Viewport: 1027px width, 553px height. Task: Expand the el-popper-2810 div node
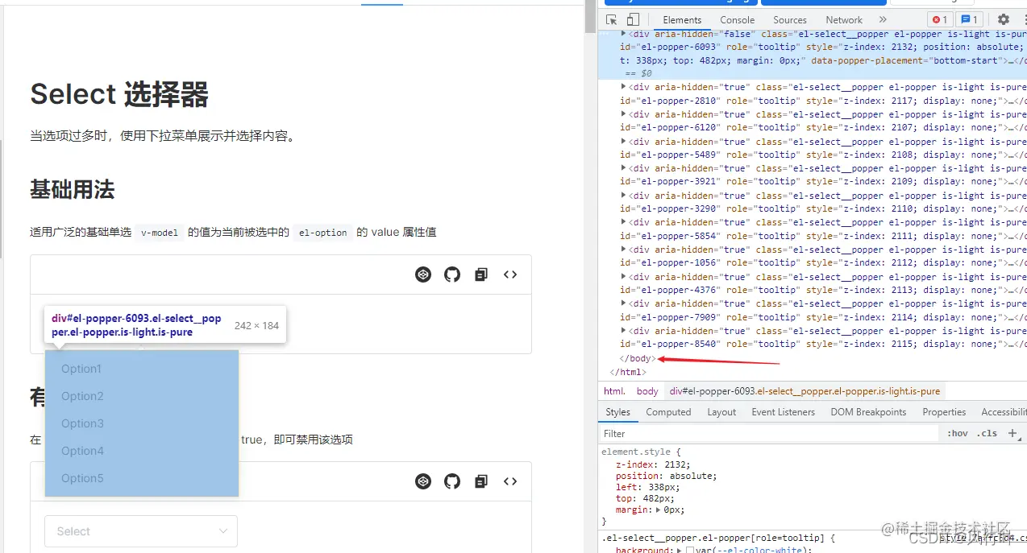click(x=623, y=87)
